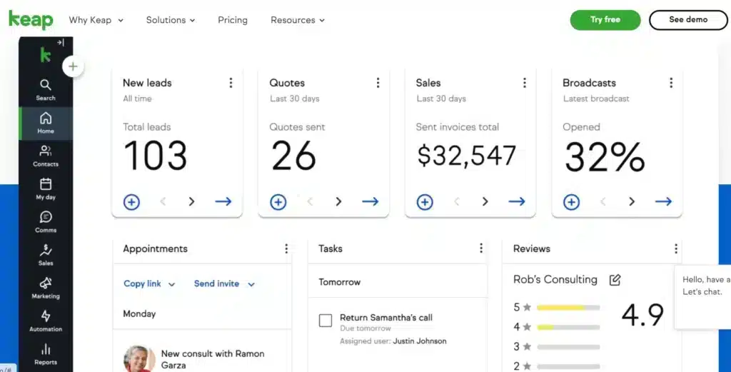Expand the Resources menu

298,20
